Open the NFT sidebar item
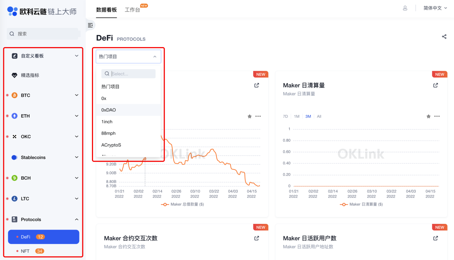Image resolution: width=454 pixels, height=260 pixels. 44,251
